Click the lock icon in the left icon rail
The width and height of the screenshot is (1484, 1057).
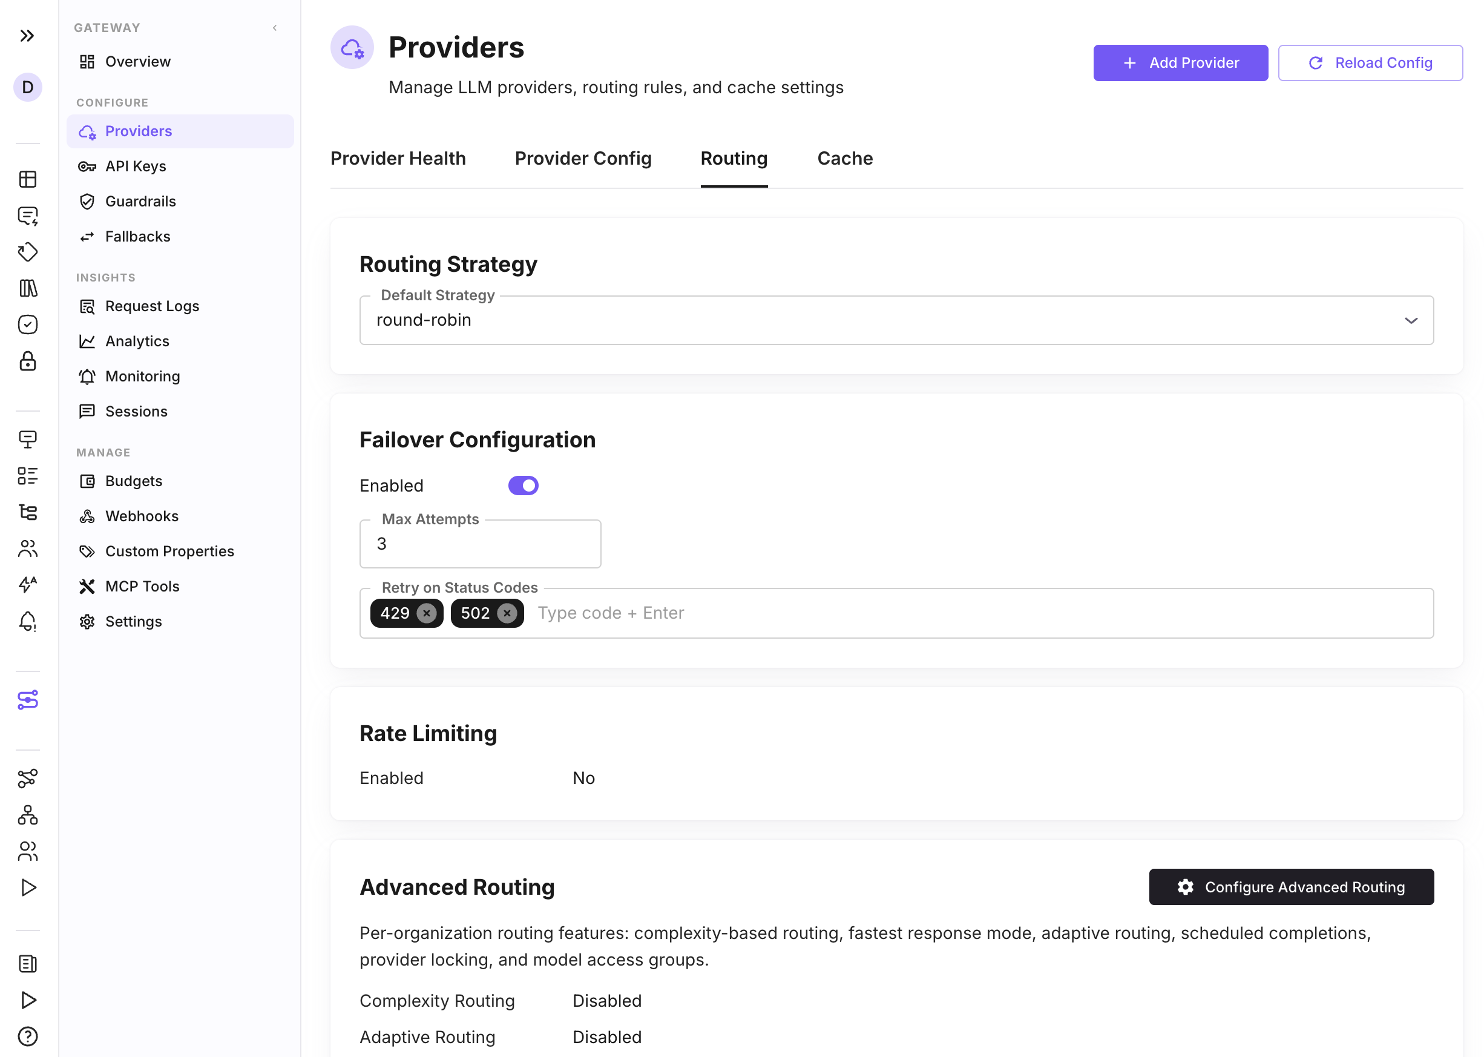click(x=27, y=362)
